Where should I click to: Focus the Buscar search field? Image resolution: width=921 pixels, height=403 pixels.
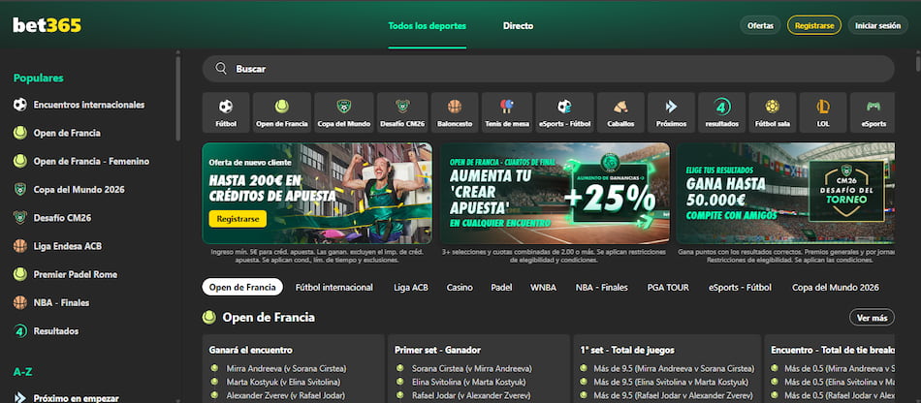pos(548,69)
